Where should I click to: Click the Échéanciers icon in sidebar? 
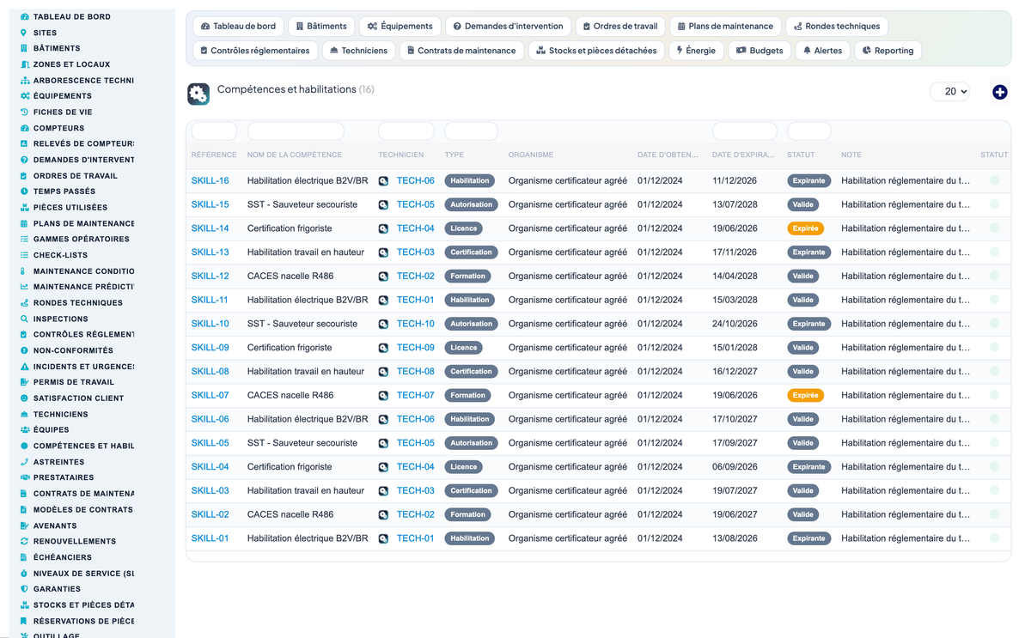[x=24, y=557]
